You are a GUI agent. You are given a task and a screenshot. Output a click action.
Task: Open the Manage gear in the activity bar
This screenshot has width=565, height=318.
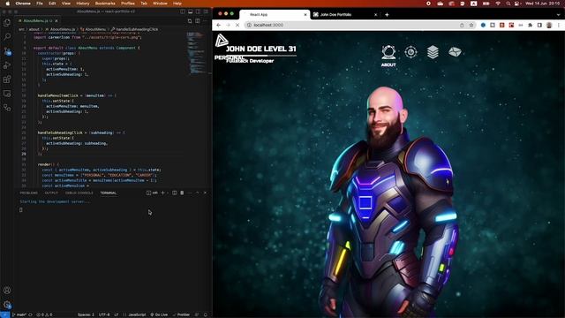[7, 305]
